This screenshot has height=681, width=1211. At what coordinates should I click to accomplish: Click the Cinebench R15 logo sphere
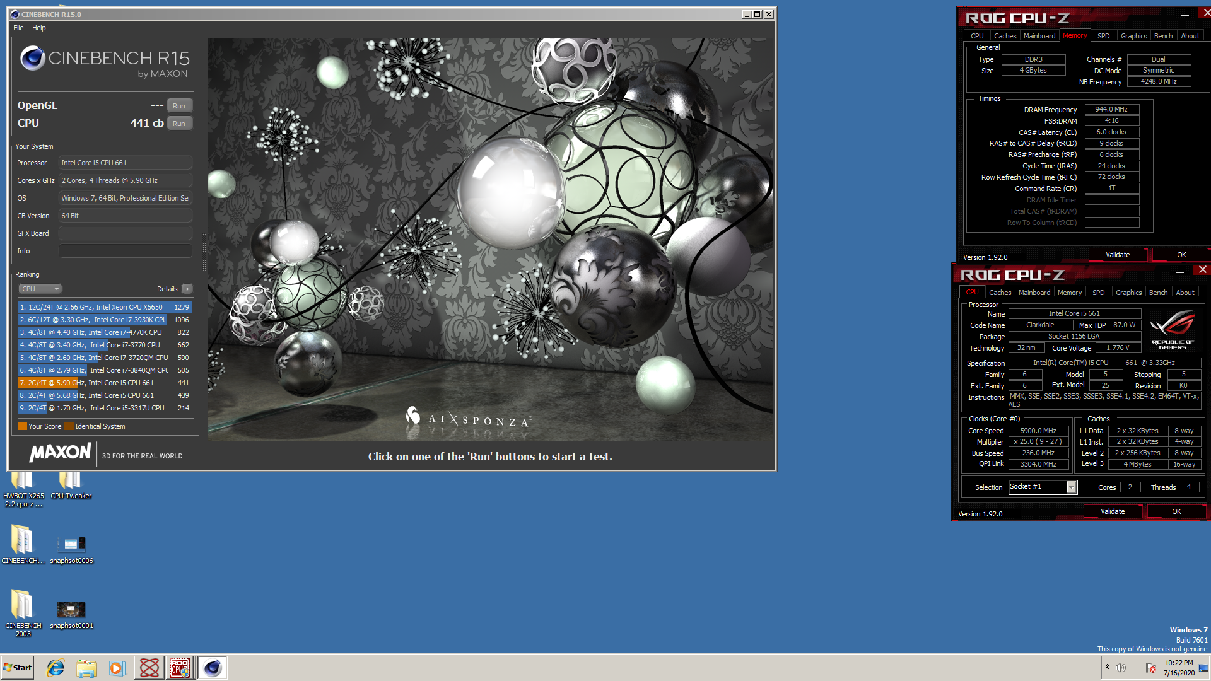[32, 58]
